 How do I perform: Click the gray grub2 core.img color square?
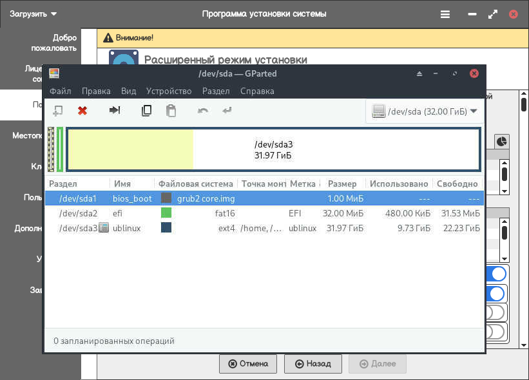[166, 198]
